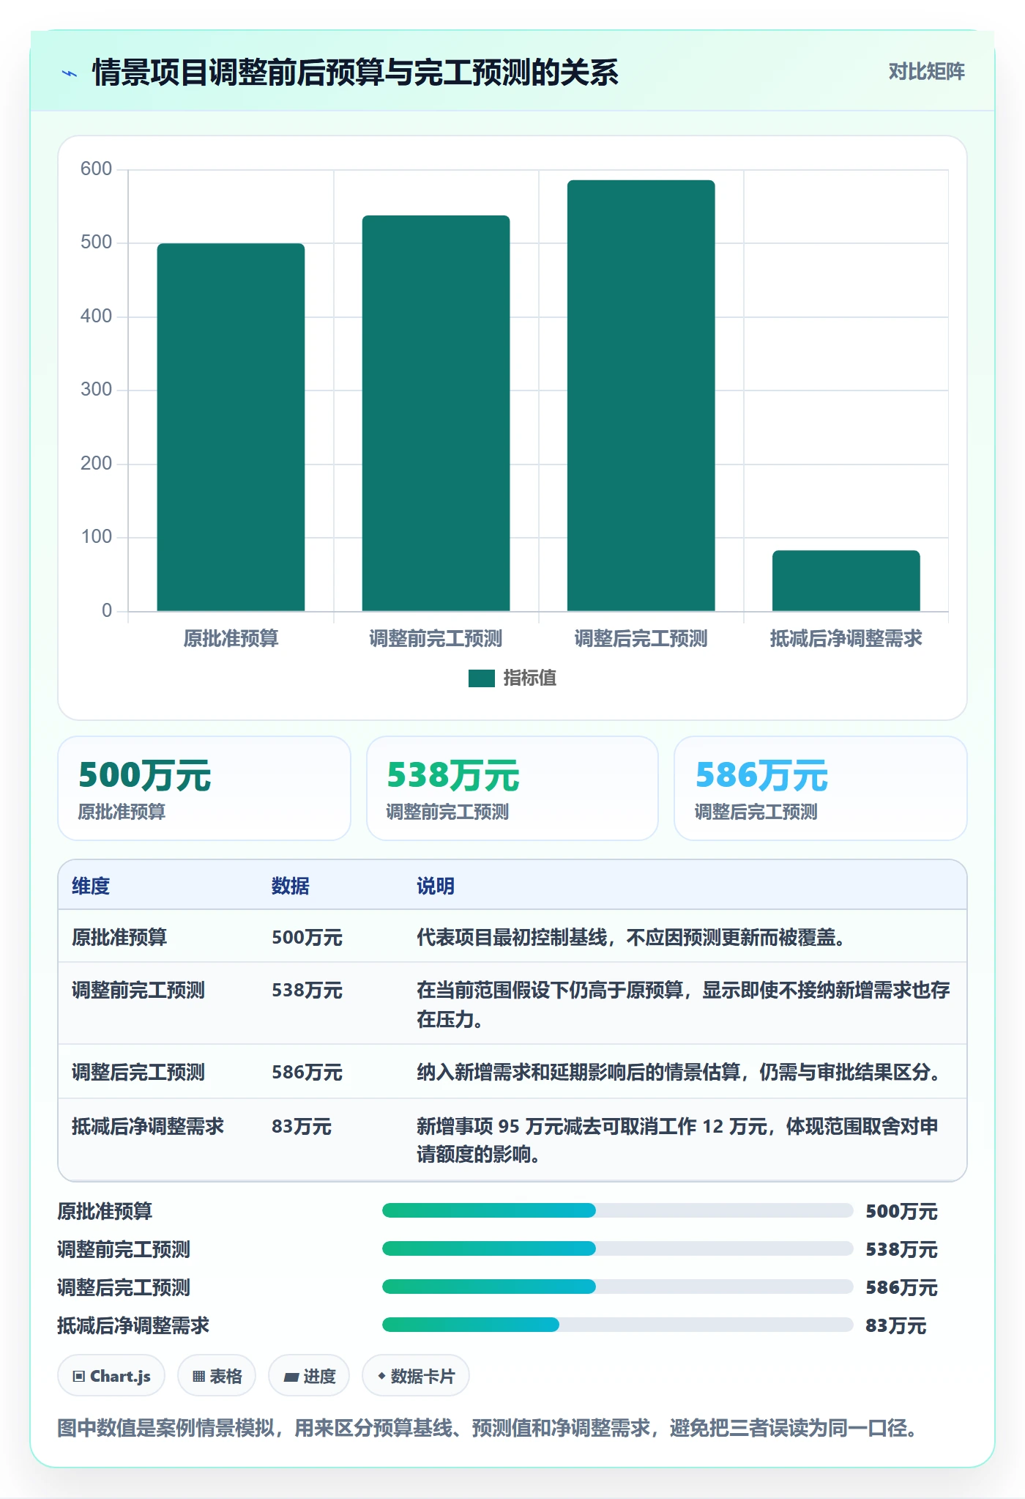Click the 83万元 value beside progress bar
1025x1499 pixels.
(895, 1325)
